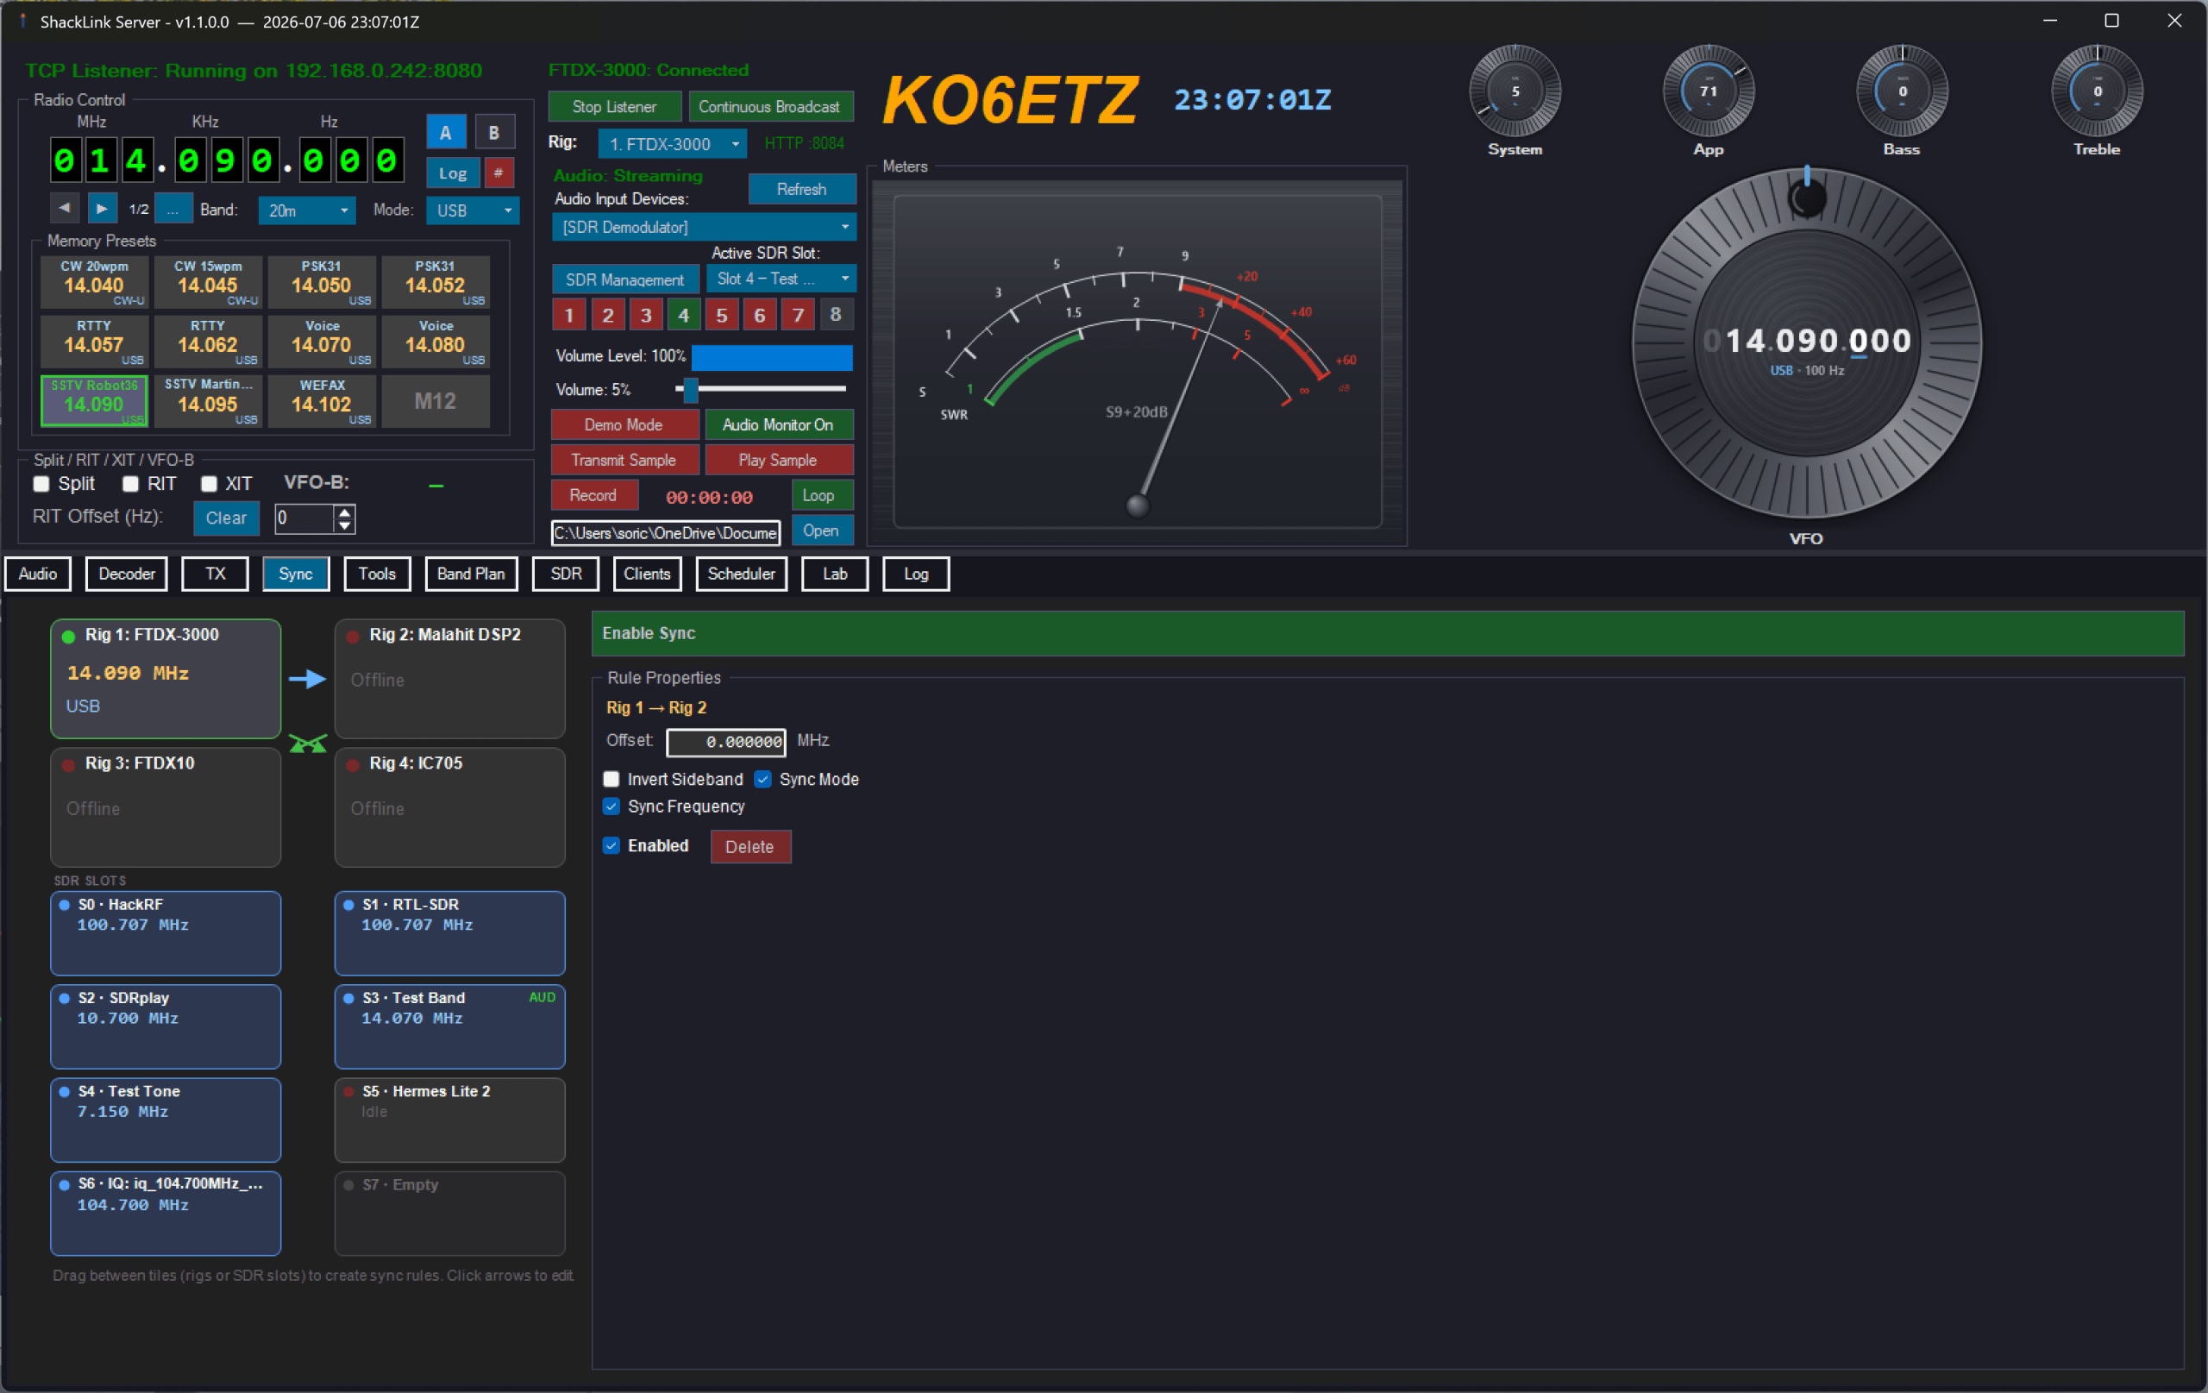Go to previous memory preset page arrow

coord(64,208)
